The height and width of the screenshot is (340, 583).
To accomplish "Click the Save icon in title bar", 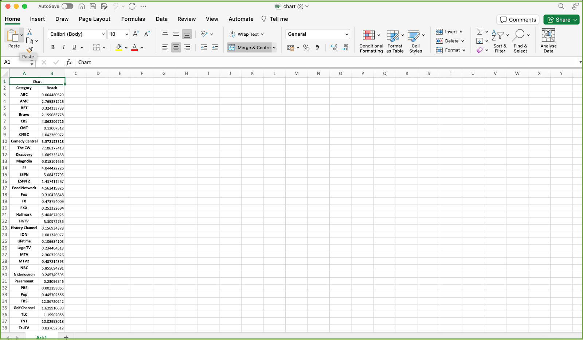I will 93,6.
